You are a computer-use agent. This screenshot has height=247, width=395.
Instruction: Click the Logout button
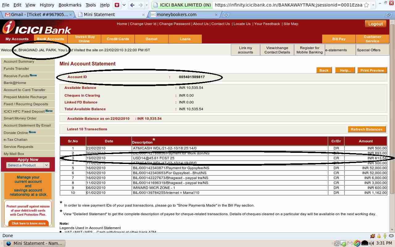(376, 24)
